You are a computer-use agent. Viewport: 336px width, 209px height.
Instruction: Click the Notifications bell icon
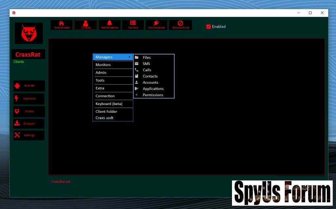(110, 23)
